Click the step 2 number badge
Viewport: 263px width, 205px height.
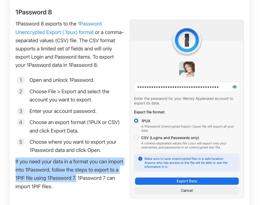point(21,92)
